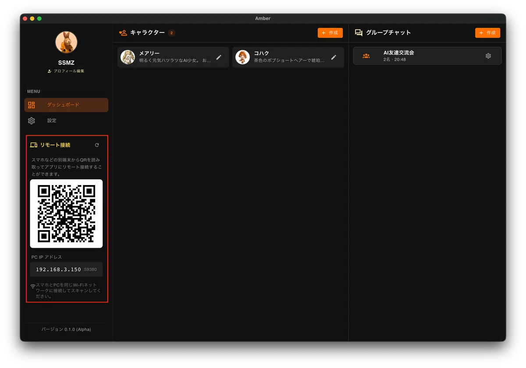Viewport: 526px width, 368px height.
Task: Click the スマホなどの別端末からQR instruction text
Action: click(67, 167)
